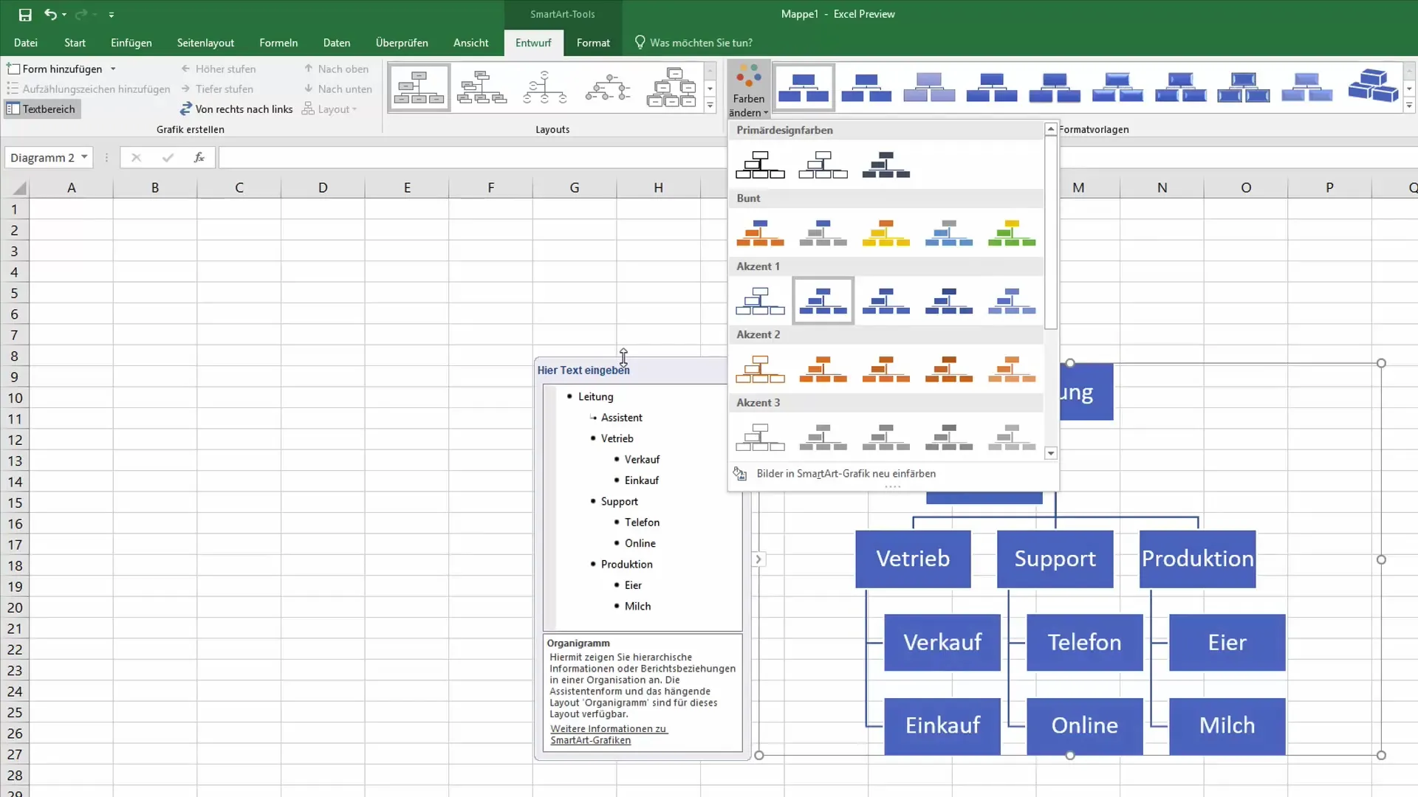This screenshot has height=797, width=1418.
Task: Open the Seitenlayout tab
Action: point(205,43)
